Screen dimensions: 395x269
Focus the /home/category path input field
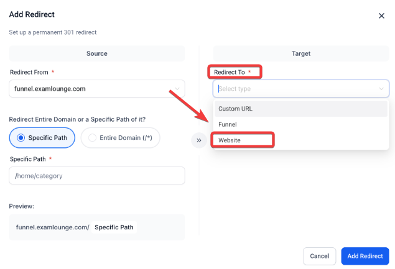pyautogui.click(x=97, y=176)
